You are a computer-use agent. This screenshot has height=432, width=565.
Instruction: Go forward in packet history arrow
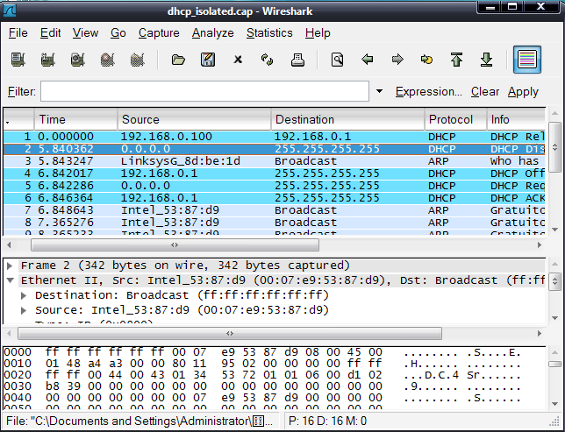click(397, 59)
